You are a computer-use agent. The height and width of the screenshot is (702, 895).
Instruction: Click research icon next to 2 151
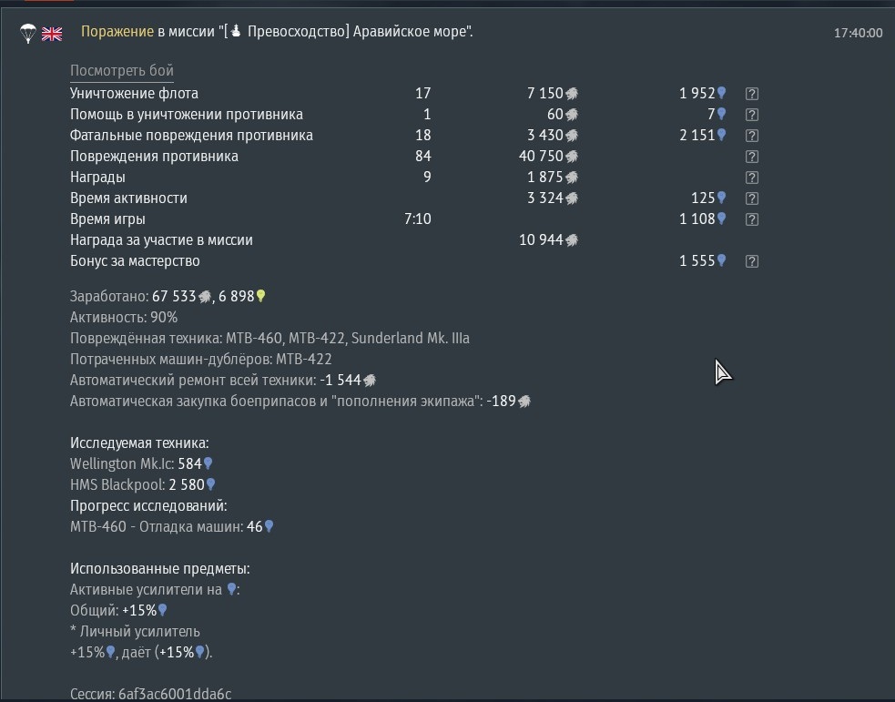(721, 135)
